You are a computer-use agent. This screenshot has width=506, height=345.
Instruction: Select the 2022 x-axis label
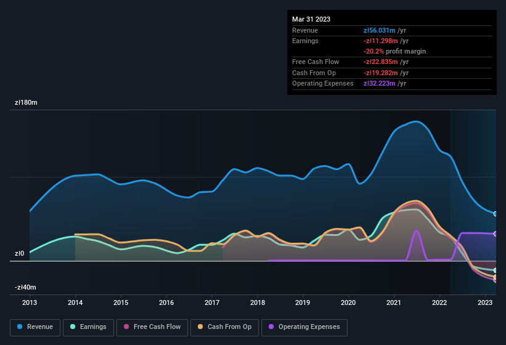pyautogui.click(x=439, y=302)
